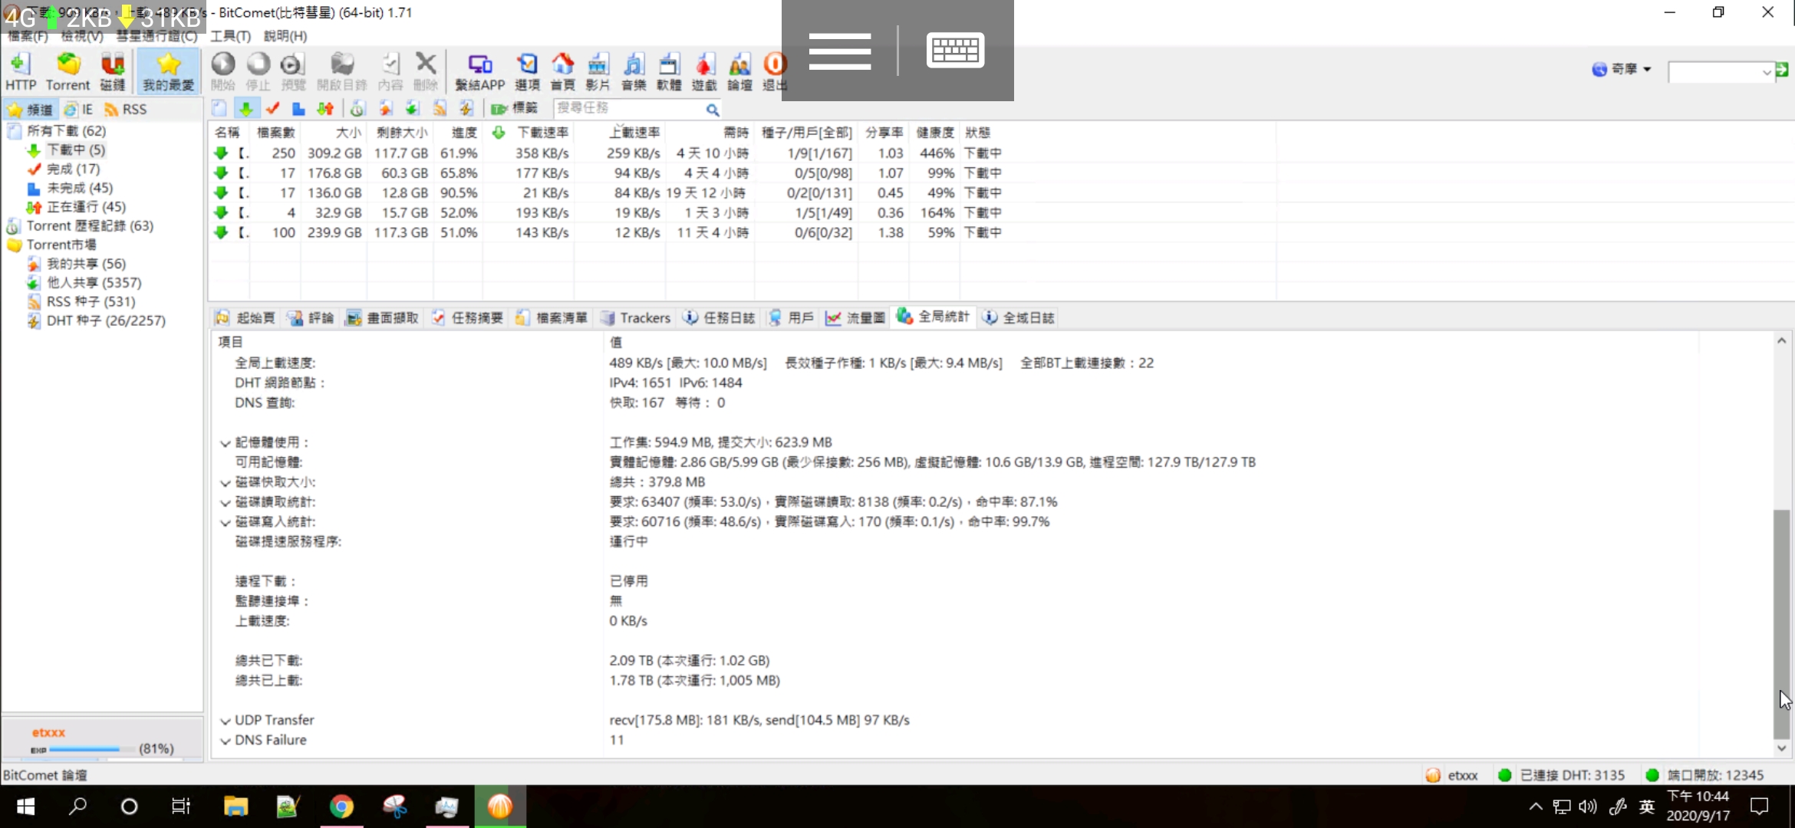Click the 開啟目錄 open folder icon
Viewport: 1795px width, 828px height.
[x=342, y=71]
